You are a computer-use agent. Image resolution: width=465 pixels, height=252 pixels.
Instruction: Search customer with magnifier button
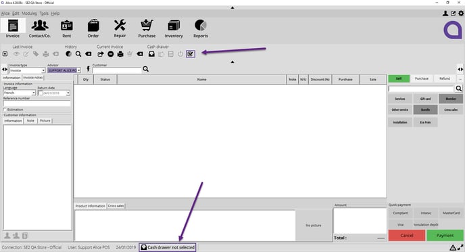(145, 69)
